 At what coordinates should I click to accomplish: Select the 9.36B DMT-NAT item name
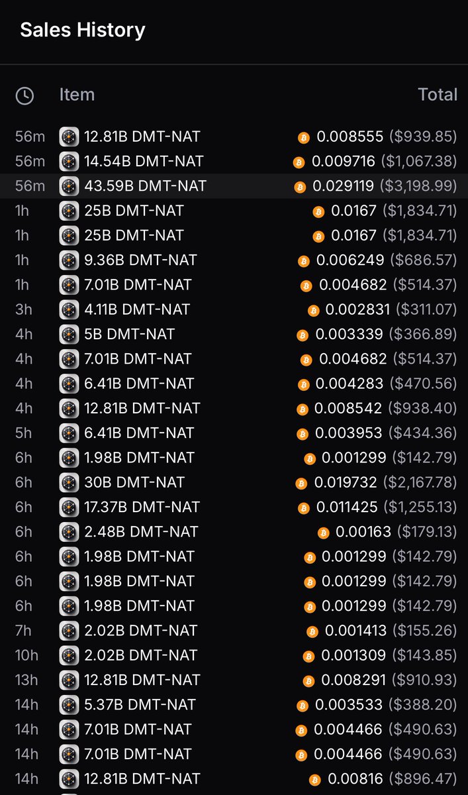[140, 260]
